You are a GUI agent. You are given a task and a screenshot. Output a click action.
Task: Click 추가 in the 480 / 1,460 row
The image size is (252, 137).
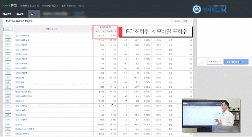tap(8, 129)
